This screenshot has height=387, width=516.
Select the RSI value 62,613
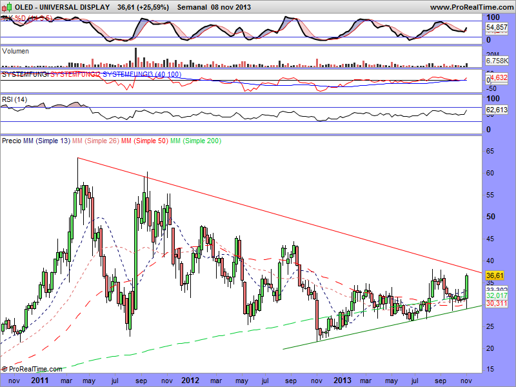[497, 110]
